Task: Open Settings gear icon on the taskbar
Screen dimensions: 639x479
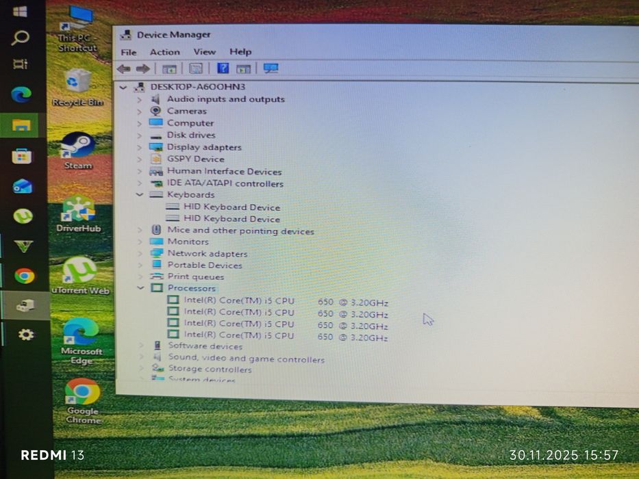Action: pos(25,335)
